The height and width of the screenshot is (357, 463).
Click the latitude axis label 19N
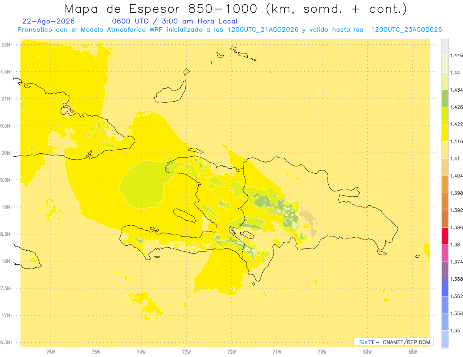(x=6, y=207)
